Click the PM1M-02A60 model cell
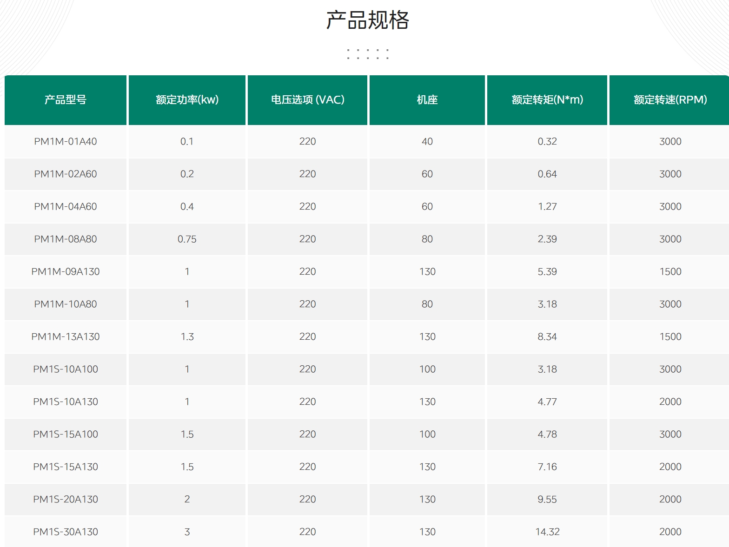 coord(66,174)
